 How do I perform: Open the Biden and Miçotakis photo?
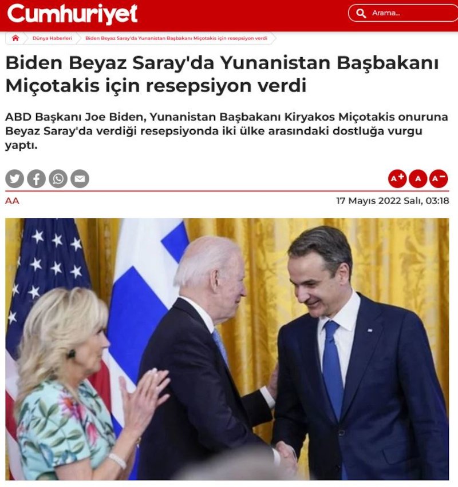click(x=227, y=349)
